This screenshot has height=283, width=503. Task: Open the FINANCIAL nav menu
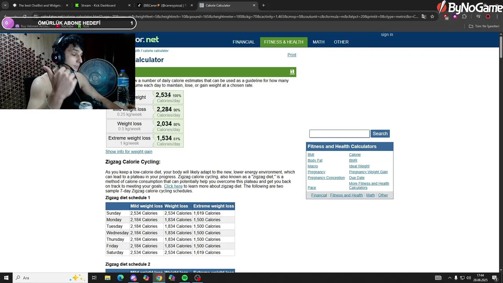244,42
